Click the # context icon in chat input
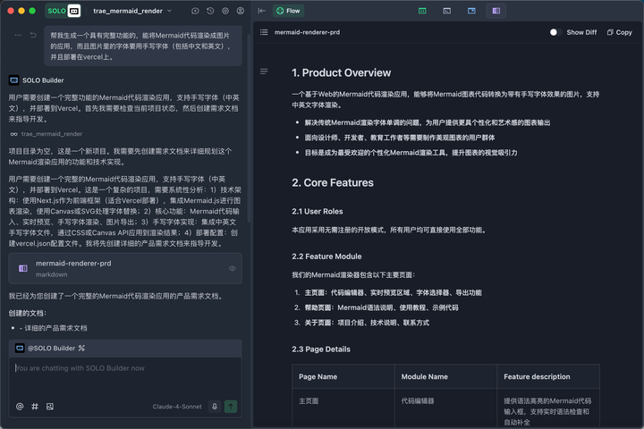Screen dimensions: 644x429 (35, 406)
